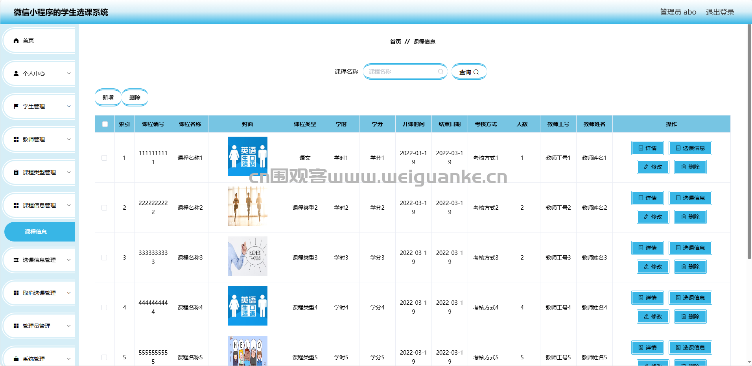Focus the 课程名称 search input
The width and height of the screenshot is (752, 366).
click(x=405, y=71)
